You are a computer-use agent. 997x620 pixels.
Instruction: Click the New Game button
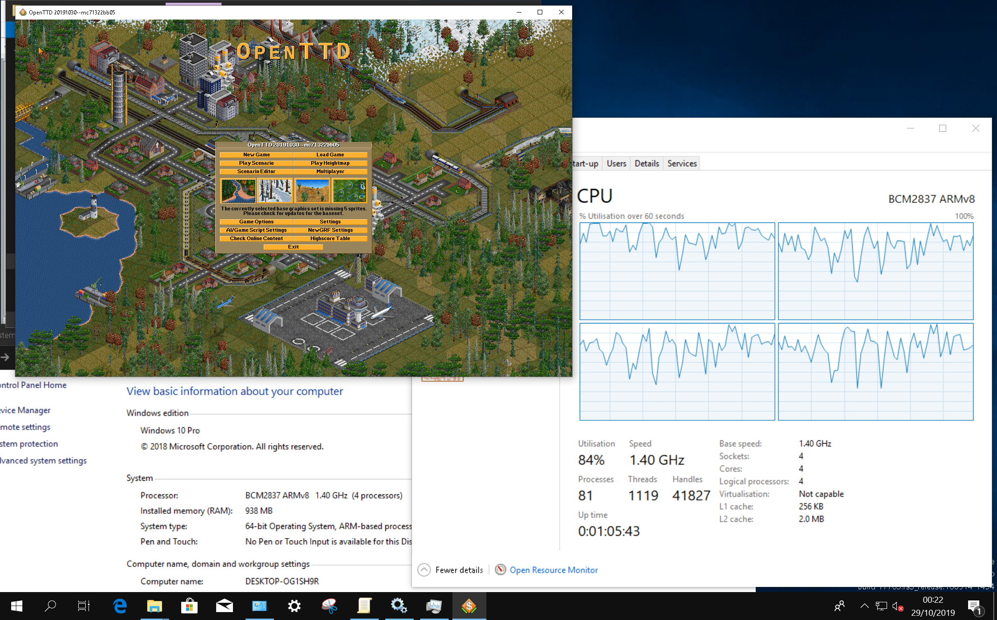tap(256, 155)
